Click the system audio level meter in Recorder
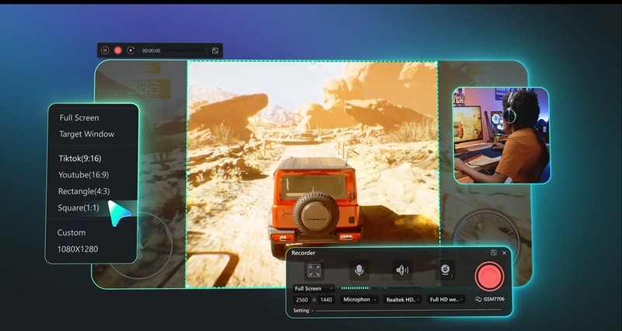 click(403, 288)
